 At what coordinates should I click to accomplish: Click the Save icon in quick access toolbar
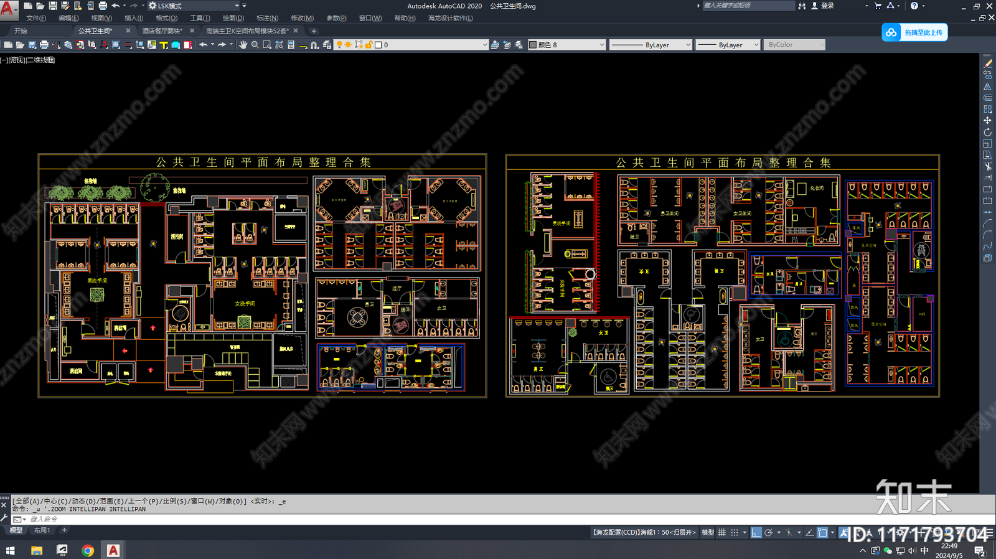pyautogui.click(x=53, y=6)
